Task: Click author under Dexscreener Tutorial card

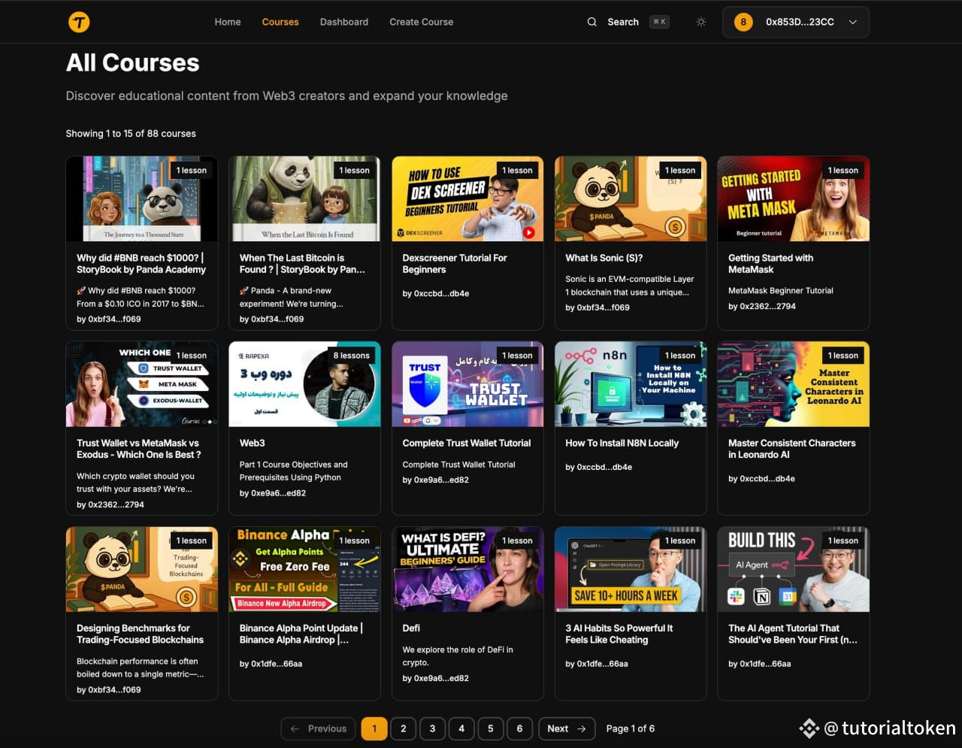Action: coord(435,293)
